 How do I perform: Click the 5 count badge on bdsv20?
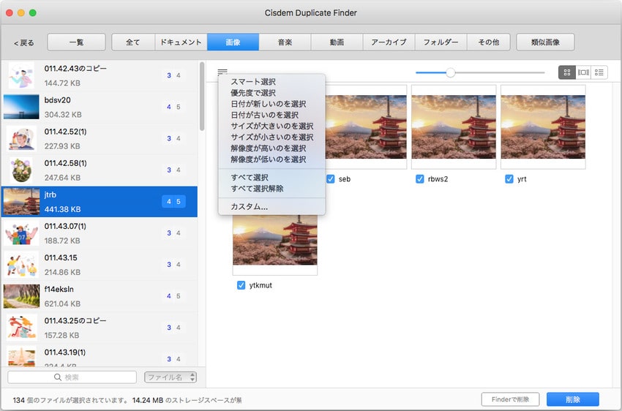179,107
